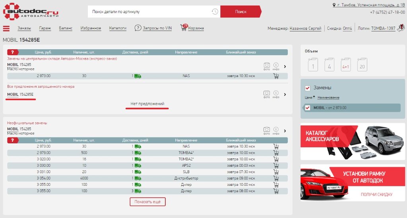Click the Tambov address link
The image size is (407, 218).
click(x=371, y=5)
